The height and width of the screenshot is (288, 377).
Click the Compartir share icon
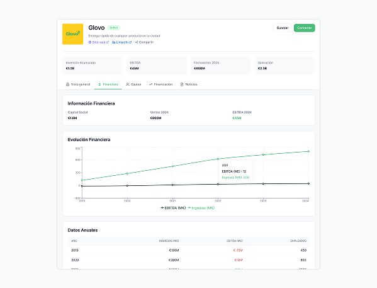point(137,42)
